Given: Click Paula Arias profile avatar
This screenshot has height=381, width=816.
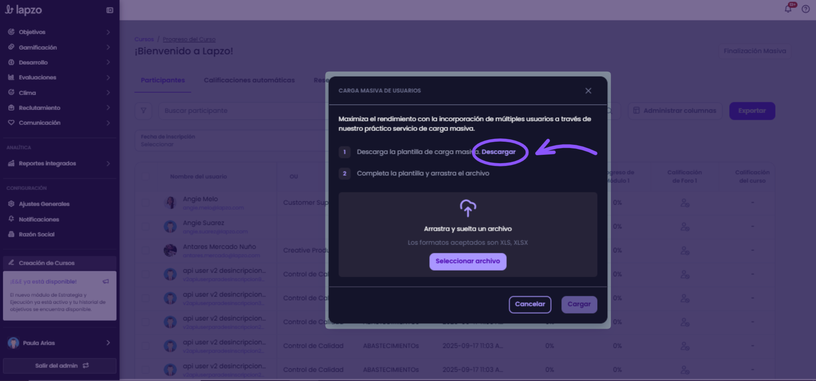Looking at the screenshot, I should tap(13, 343).
